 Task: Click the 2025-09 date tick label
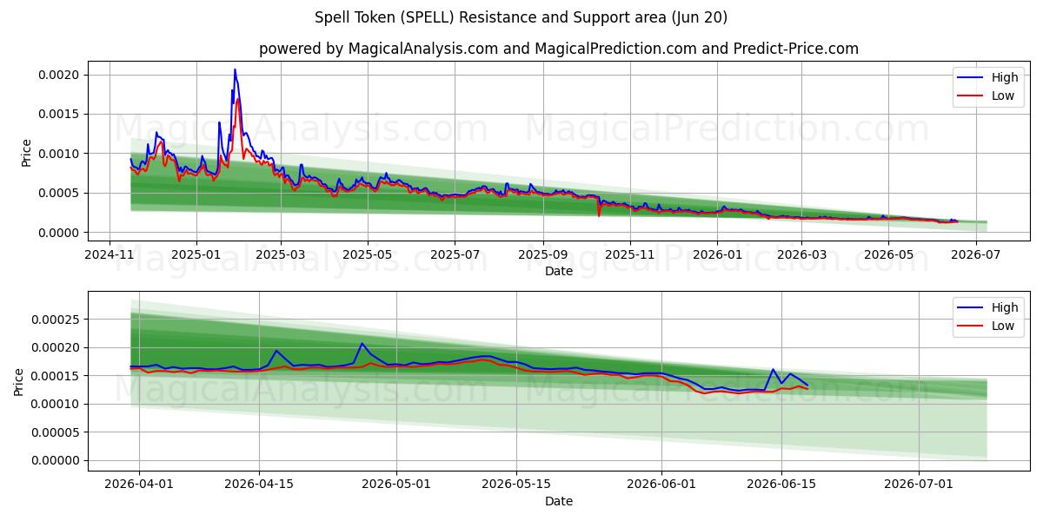tap(543, 254)
